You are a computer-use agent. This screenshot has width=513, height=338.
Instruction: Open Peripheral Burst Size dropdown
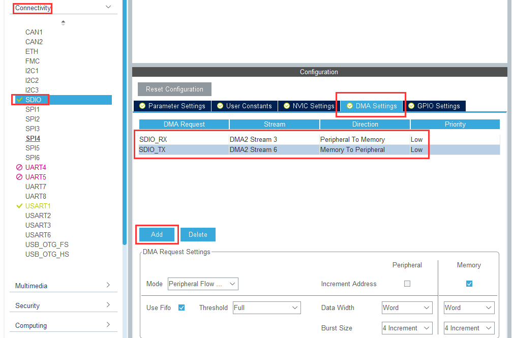click(407, 328)
